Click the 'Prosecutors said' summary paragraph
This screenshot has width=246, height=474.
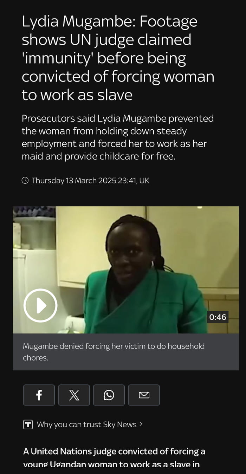[118, 137]
